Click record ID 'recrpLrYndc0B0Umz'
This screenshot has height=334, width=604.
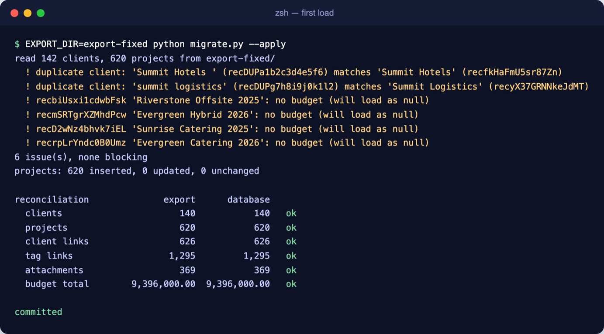tap(81, 143)
